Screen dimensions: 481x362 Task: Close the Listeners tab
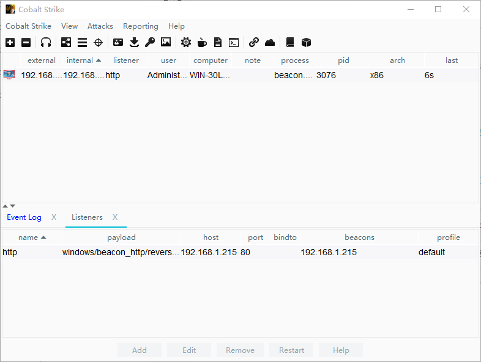click(x=115, y=217)
